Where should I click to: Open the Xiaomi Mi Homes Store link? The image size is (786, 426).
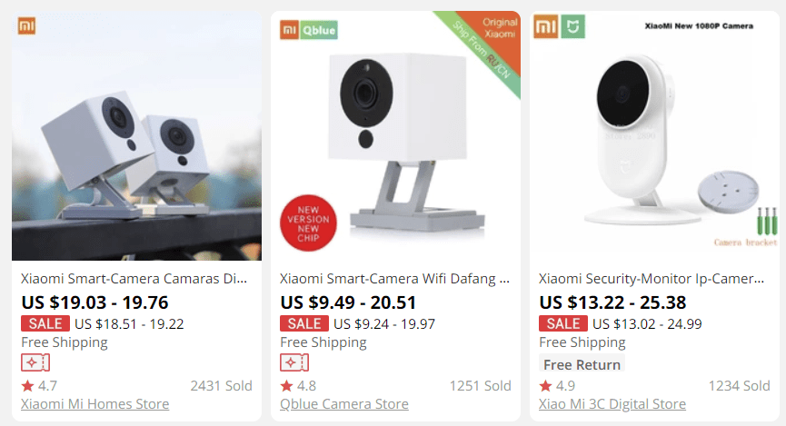coord(95,404)
